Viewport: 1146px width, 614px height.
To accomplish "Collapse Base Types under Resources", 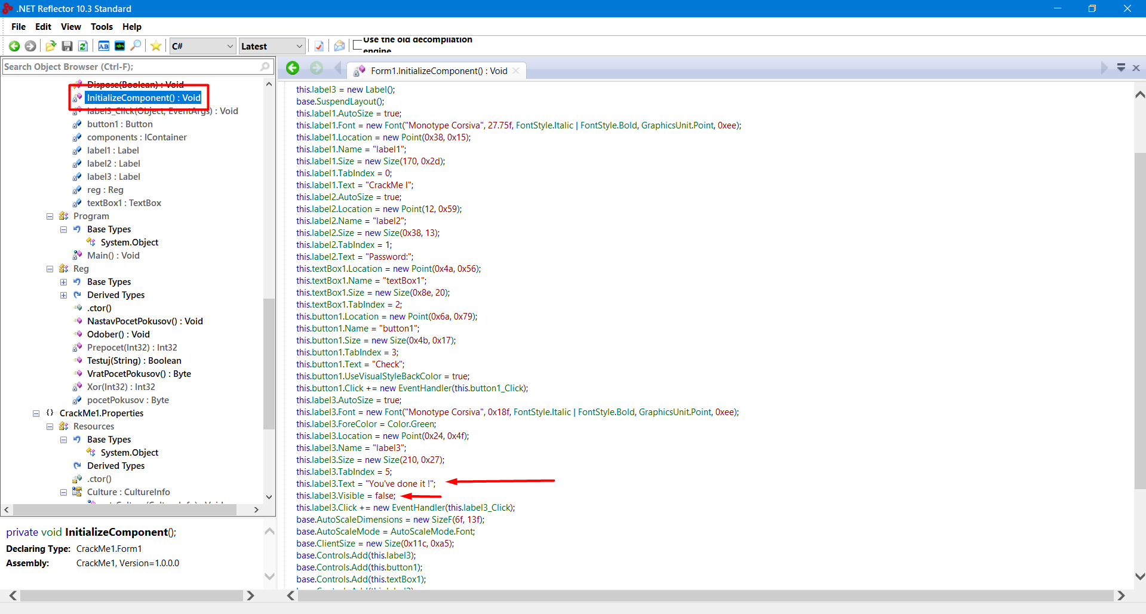I will pos(63,440).
